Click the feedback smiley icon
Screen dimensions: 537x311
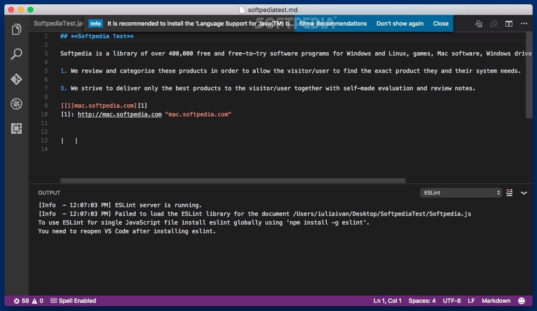tap(522, 301)
